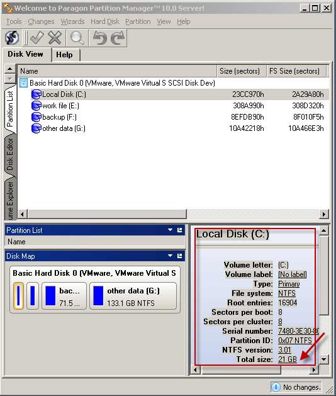Image resolution: width=336 pixels, height=396 pixels.
Task: Click the magnifier view changes icon
Action: (x=77, y=38)
